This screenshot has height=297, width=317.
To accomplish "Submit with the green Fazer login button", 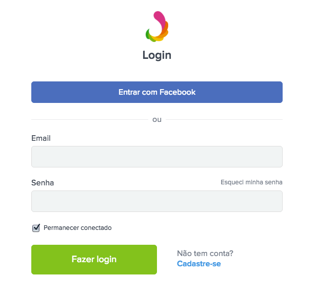I will (x=94, y=260).
